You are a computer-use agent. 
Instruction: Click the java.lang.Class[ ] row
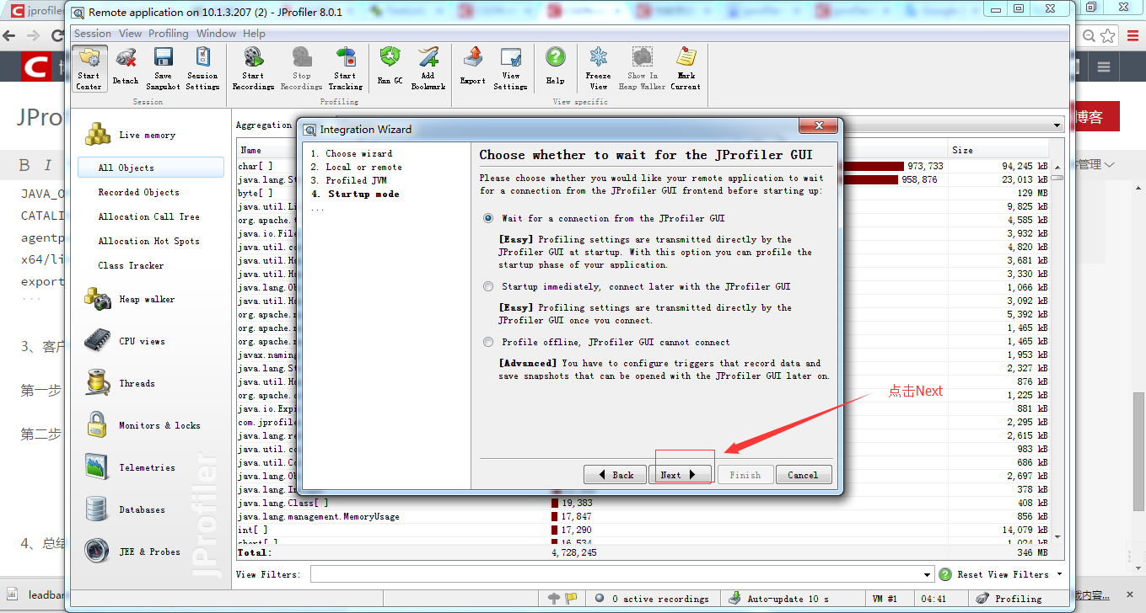[643, 503]
